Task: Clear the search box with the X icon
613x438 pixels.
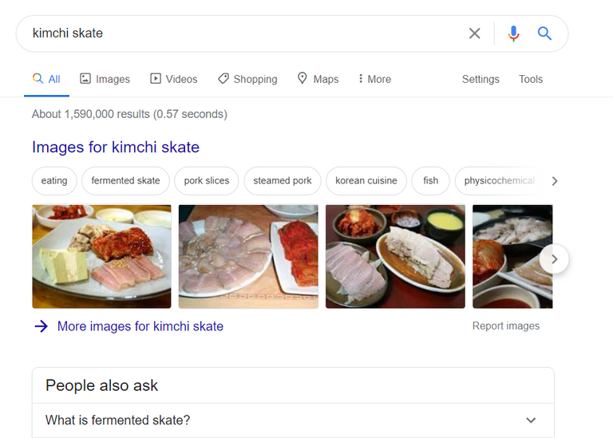Action: point(474,34)
